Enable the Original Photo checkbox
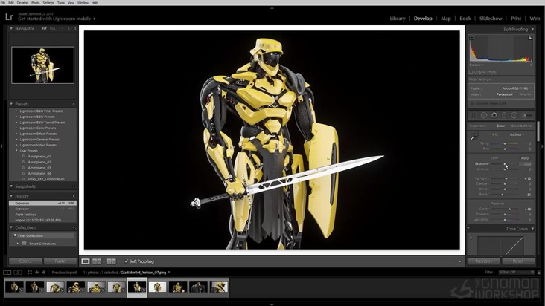545x306 pixels. (472, 72)
